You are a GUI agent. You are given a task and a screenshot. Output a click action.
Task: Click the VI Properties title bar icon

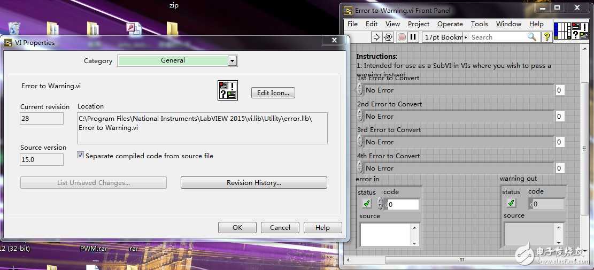(x=8, y=43)
